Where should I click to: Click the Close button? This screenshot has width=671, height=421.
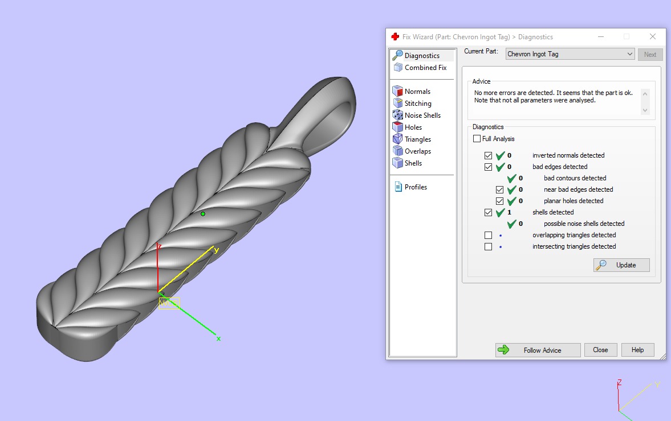(x=600, y=350)
